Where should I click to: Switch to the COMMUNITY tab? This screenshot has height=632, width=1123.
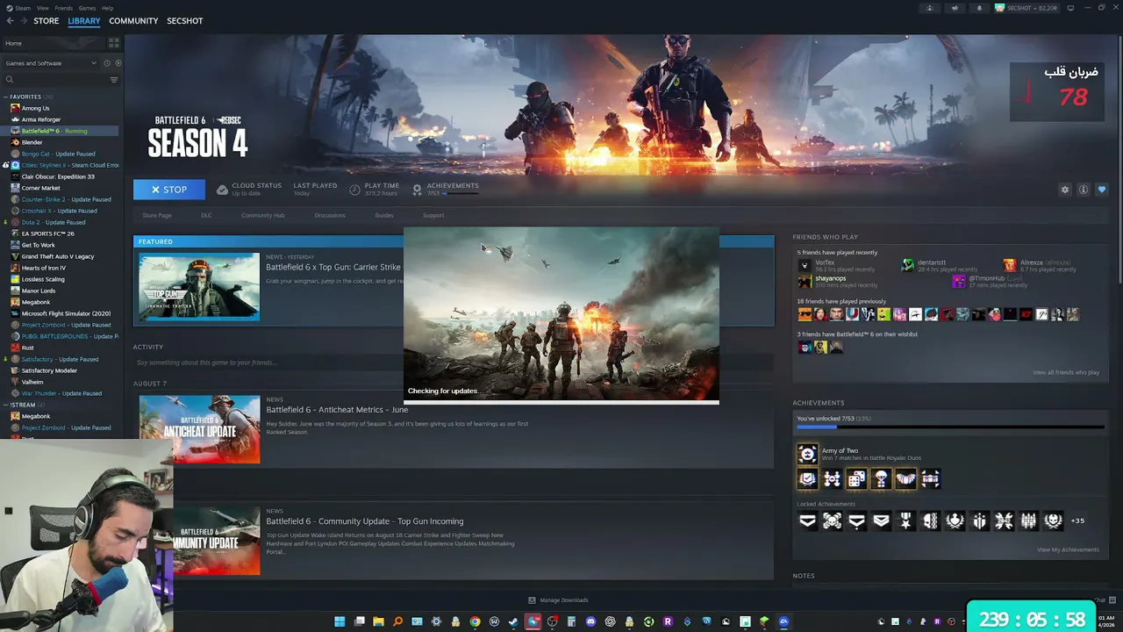point(133,21)
